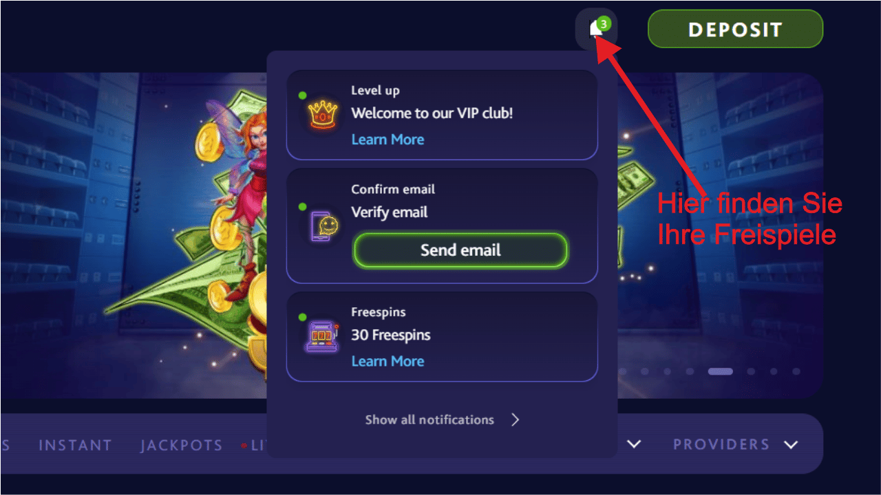Viewport: 881px width, 495px height.
Task: Open Learn More for 30 Freespins
Action: [388, 361]
